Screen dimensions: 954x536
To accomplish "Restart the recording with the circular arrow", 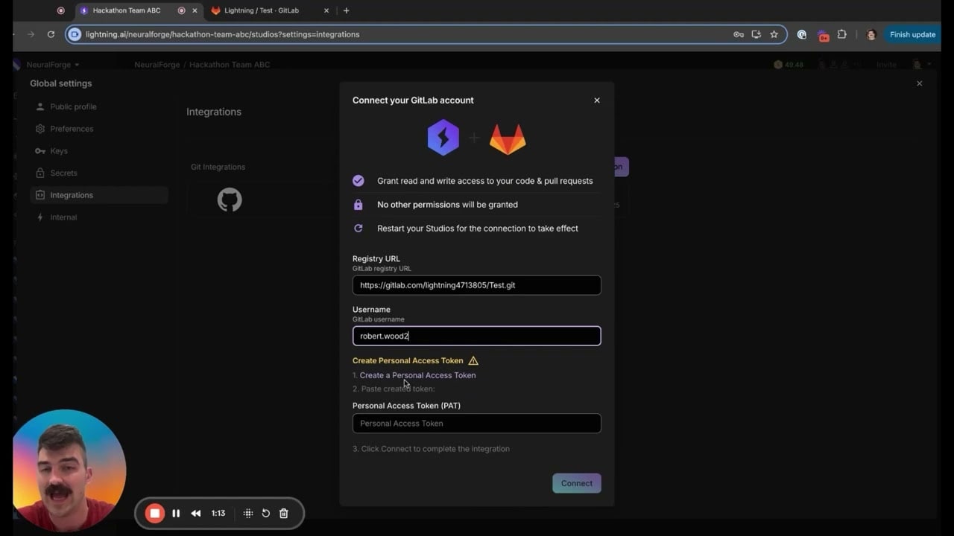I will pos(265,513).
